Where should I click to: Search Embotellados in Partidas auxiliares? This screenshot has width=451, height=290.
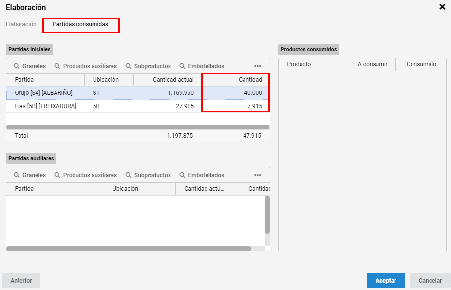coord(202,175)
